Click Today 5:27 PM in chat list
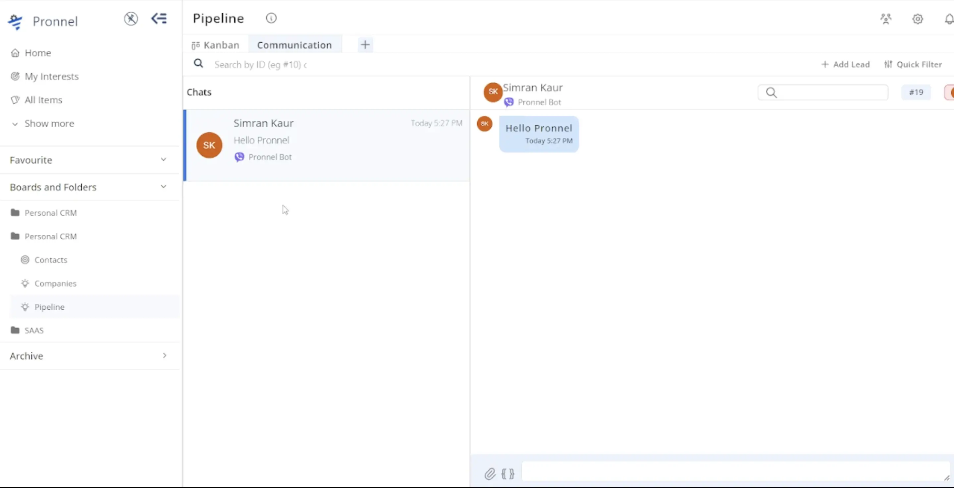 coord(436,123)
